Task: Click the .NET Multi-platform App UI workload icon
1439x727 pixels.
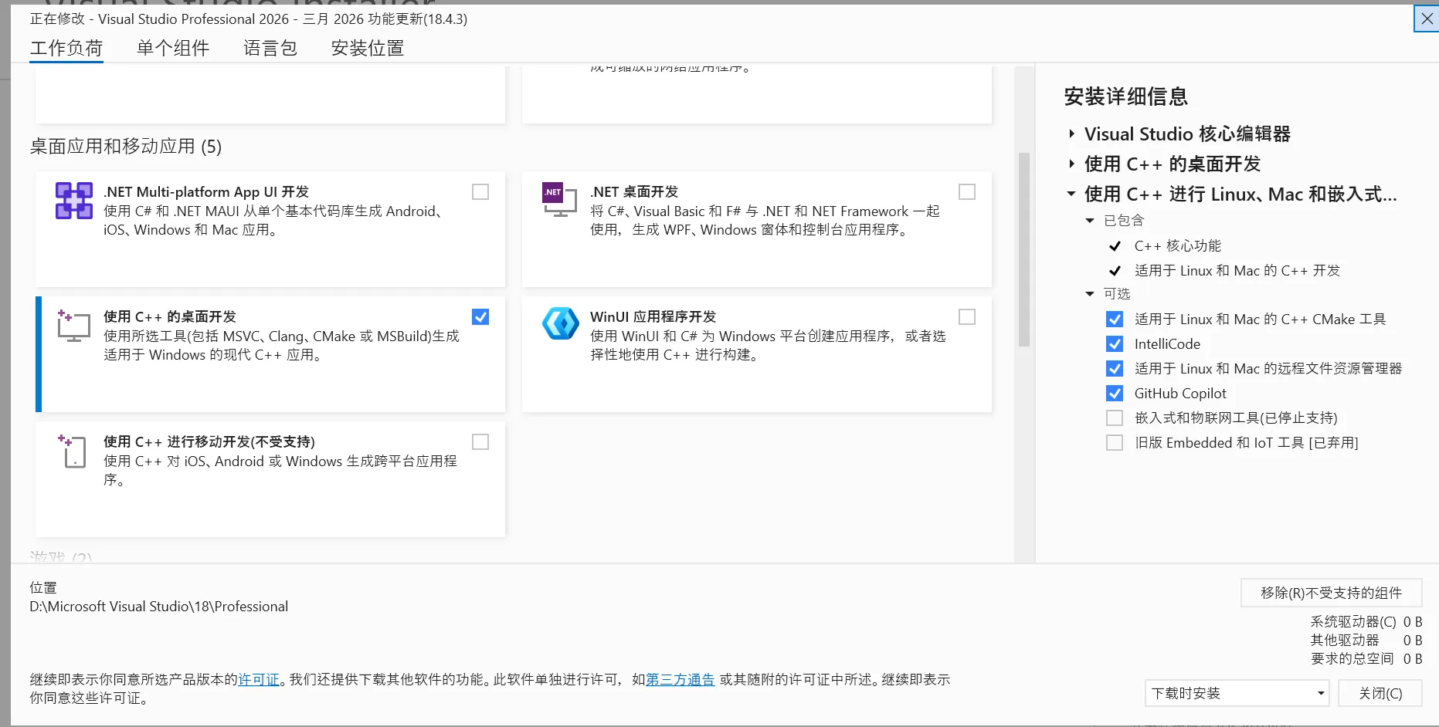Action: point(74,201)
